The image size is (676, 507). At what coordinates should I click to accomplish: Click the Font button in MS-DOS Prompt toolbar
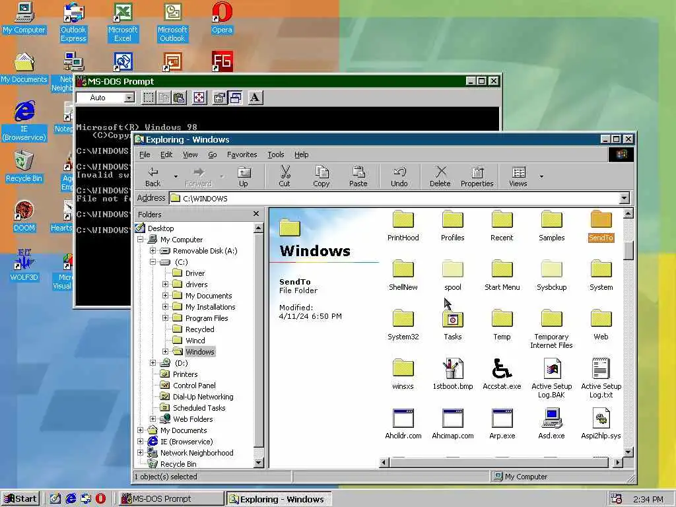point(255,98)
